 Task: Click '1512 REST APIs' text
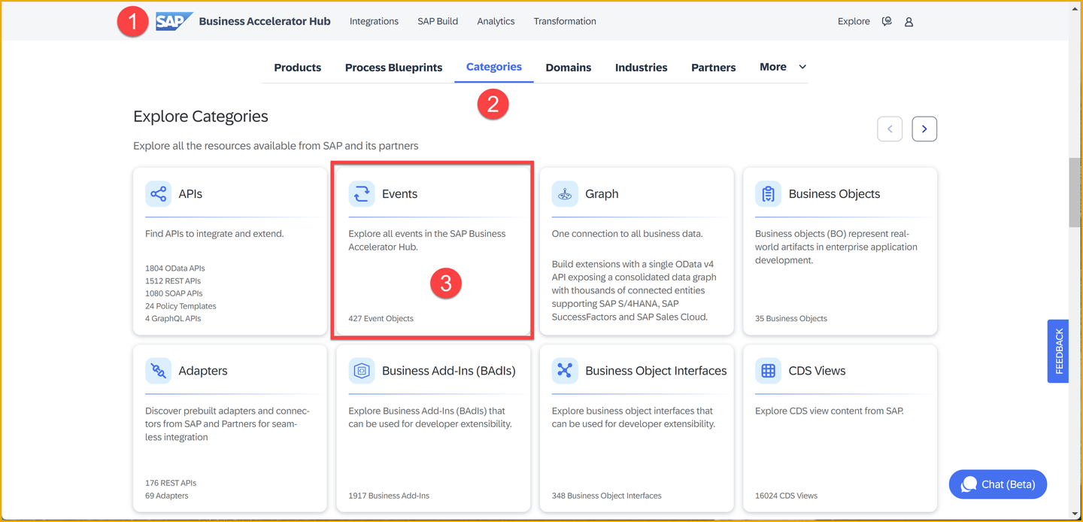point(173,281)
